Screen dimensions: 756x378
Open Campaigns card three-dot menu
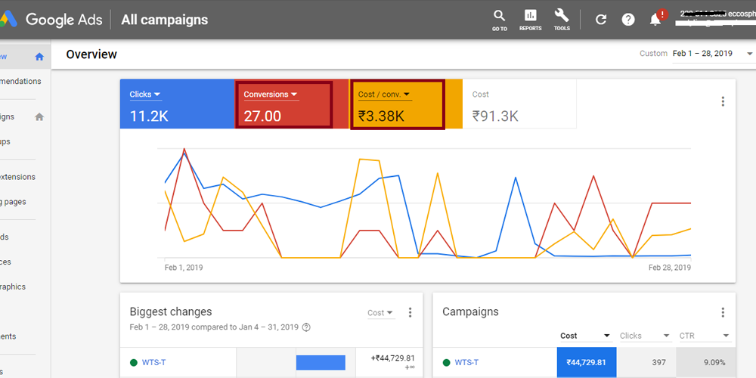723,312
